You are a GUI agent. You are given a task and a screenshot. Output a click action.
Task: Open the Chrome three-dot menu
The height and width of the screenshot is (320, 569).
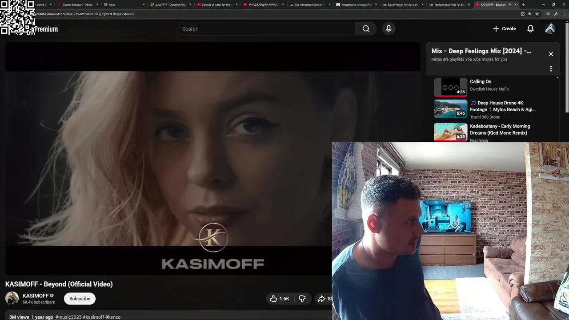(564, 14)
